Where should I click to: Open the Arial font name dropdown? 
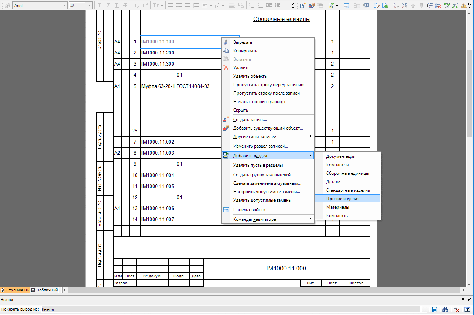point(65,6)
